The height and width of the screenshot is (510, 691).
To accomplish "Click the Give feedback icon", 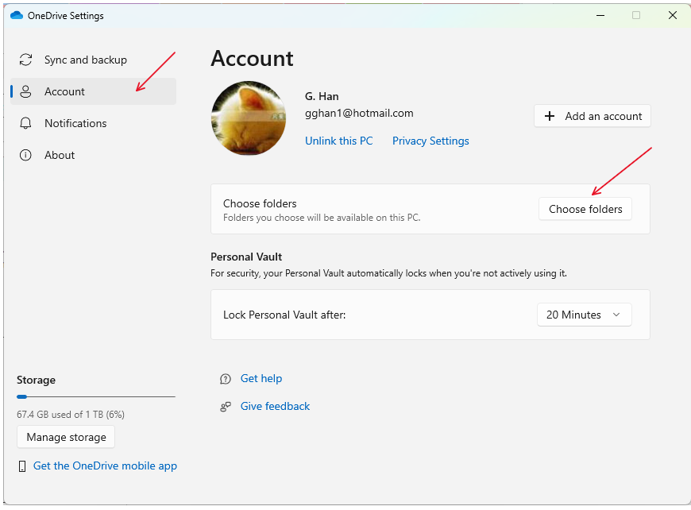I will [225, 406].
